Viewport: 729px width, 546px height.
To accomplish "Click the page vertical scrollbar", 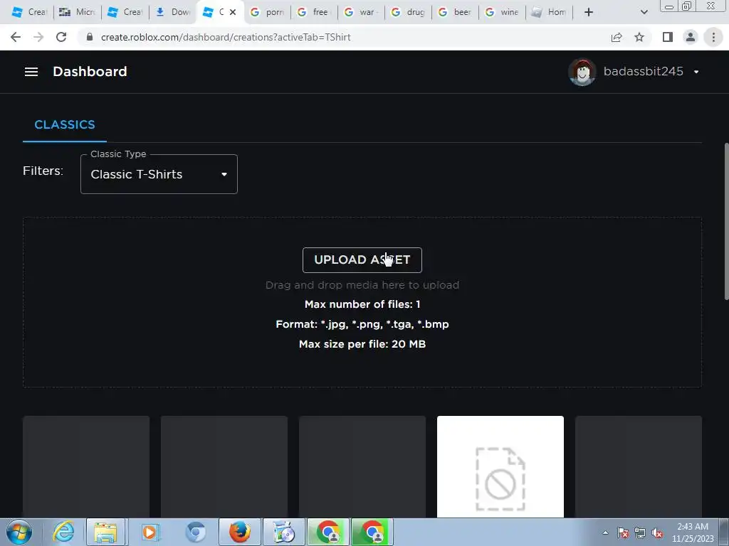I will point(726,222).
